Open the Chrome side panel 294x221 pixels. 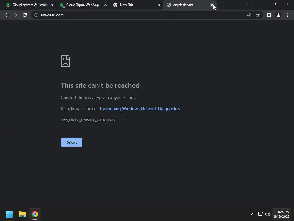[x=269, y=15]
